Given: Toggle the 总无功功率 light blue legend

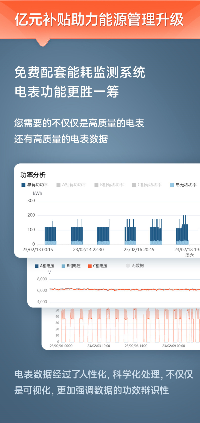Looking at the screenshot, I should click(x=172, y=185).
